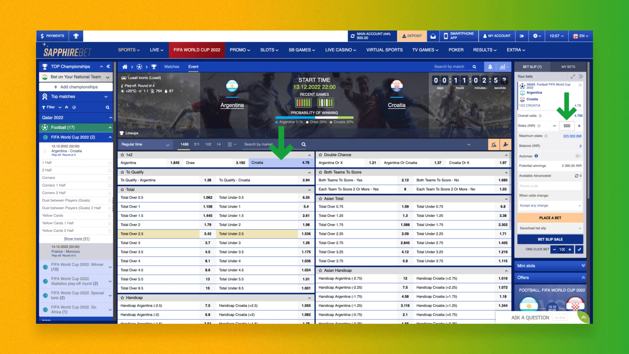
Task: Open the LIVE CASINO menu
Action: 340,50
